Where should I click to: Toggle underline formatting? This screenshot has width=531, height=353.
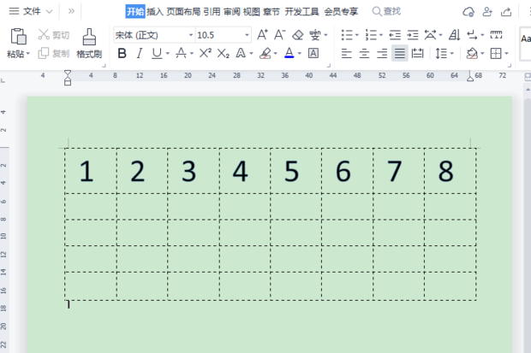point(157,54)
